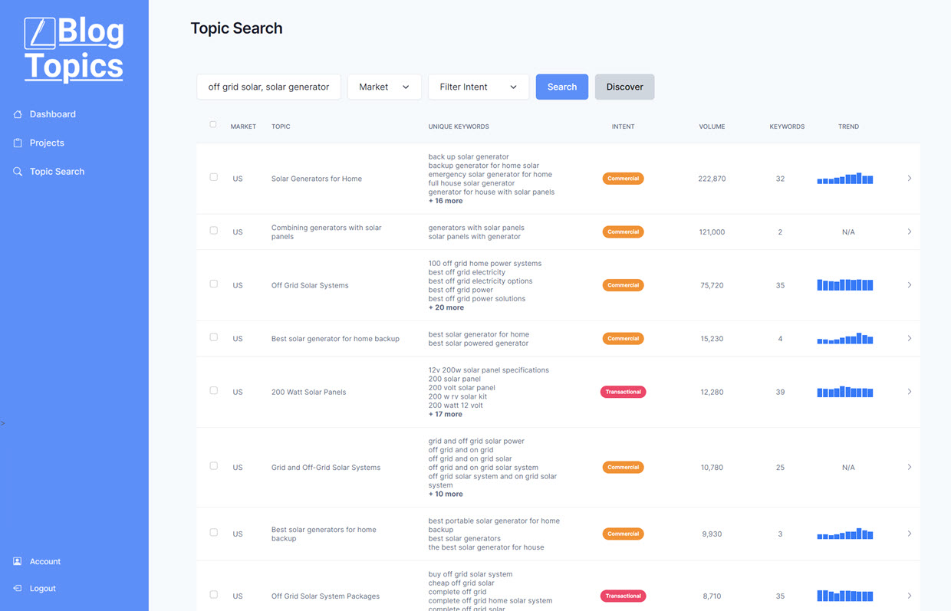
Task: Open the Market dropdown
Action: [384, 87]
